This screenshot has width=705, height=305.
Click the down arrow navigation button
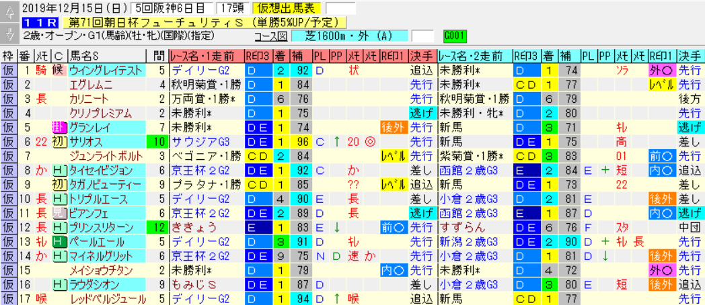tap(9, 33)
